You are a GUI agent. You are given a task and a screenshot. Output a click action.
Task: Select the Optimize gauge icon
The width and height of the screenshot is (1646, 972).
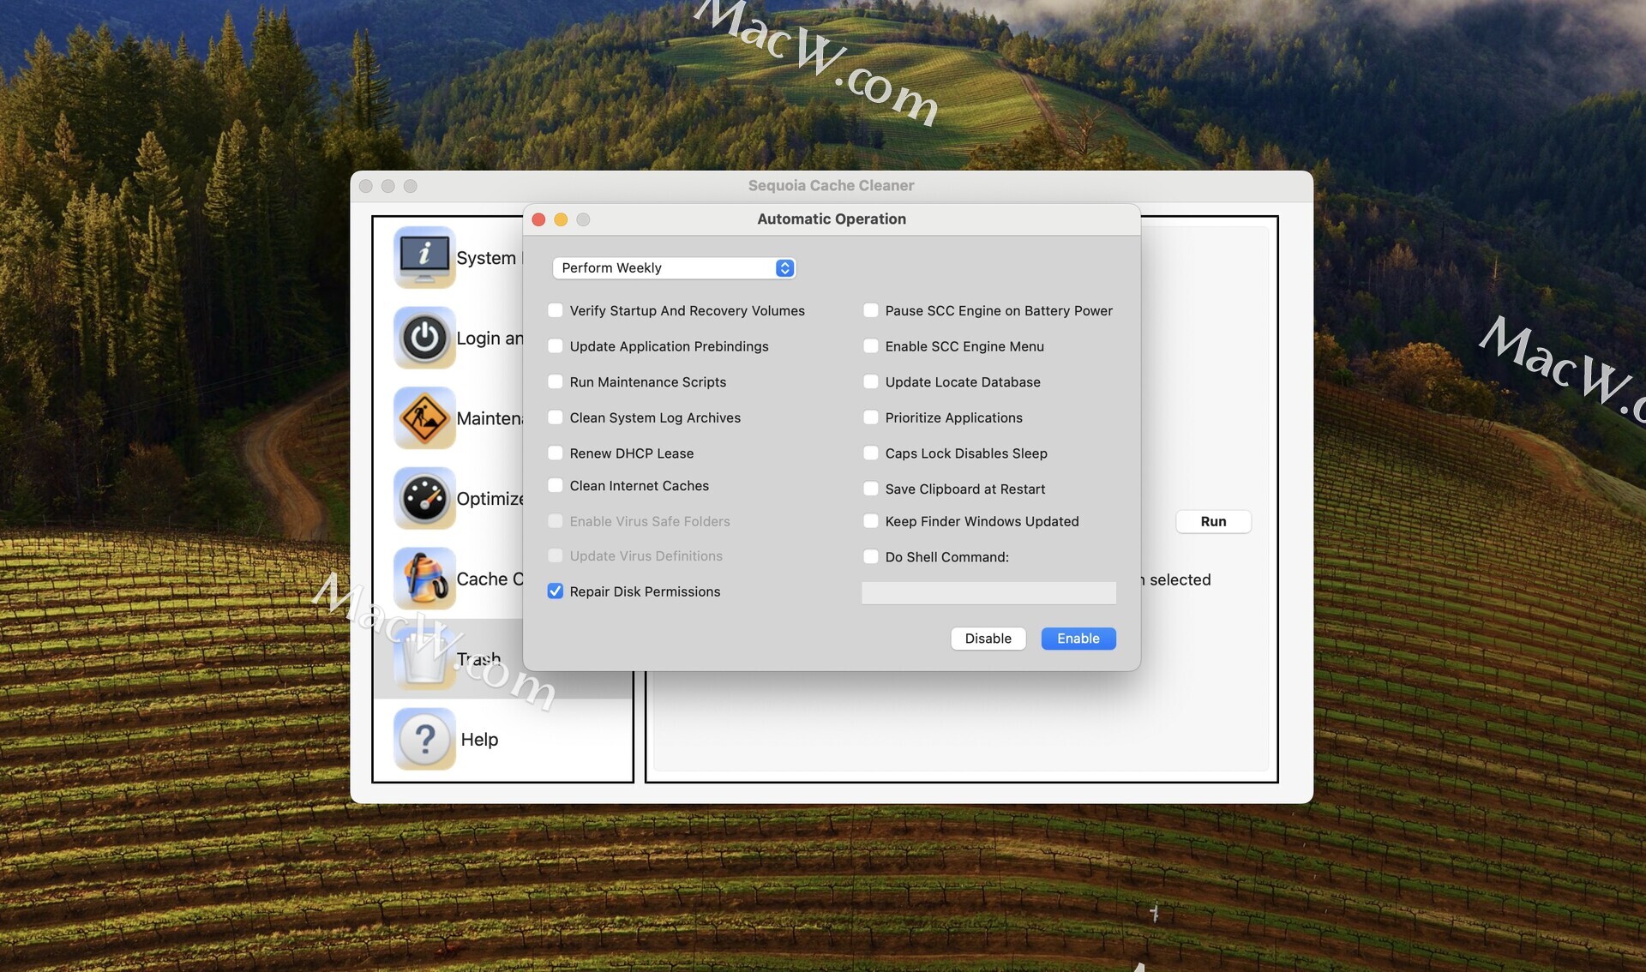(x=424, y=498)
